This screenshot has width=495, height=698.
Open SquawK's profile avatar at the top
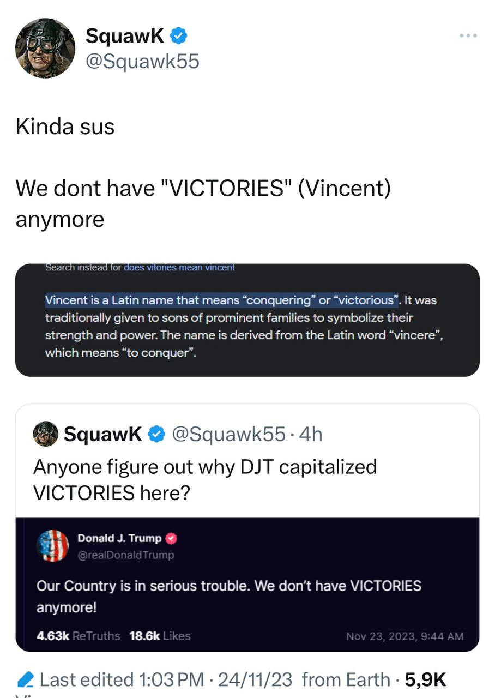(45, 48)
